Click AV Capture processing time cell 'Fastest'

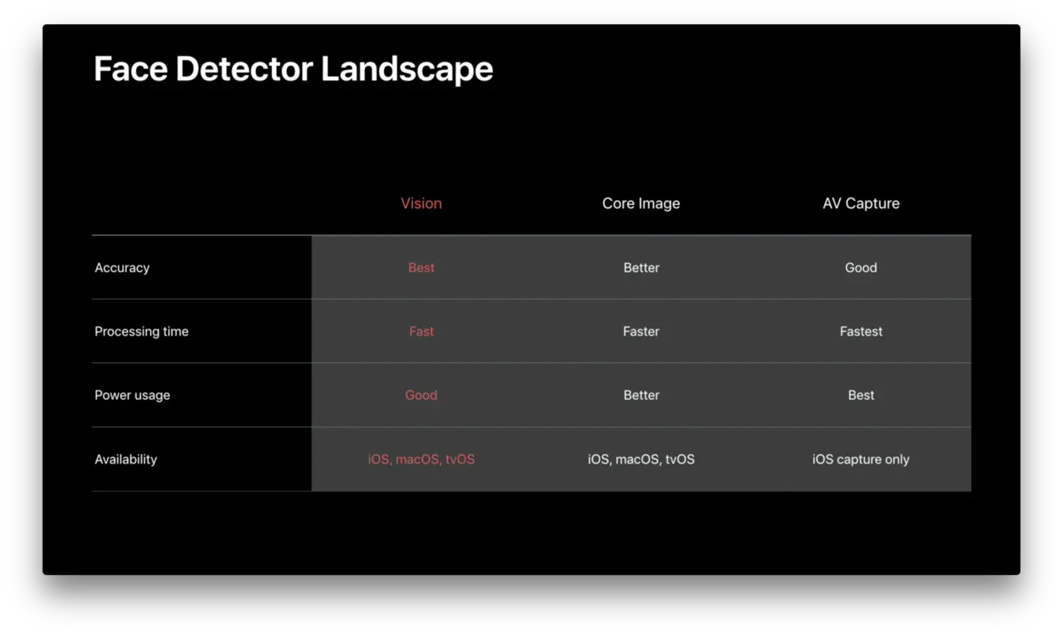(861, 332)
